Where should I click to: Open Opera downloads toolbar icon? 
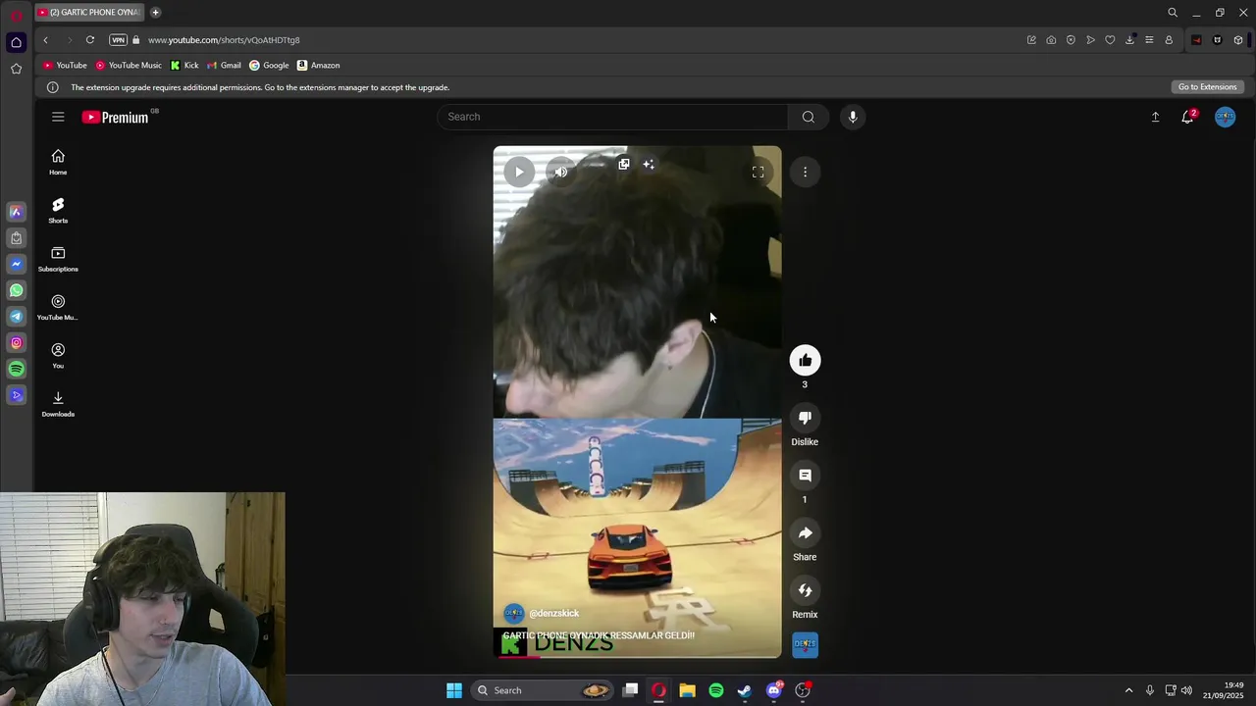1129,40
